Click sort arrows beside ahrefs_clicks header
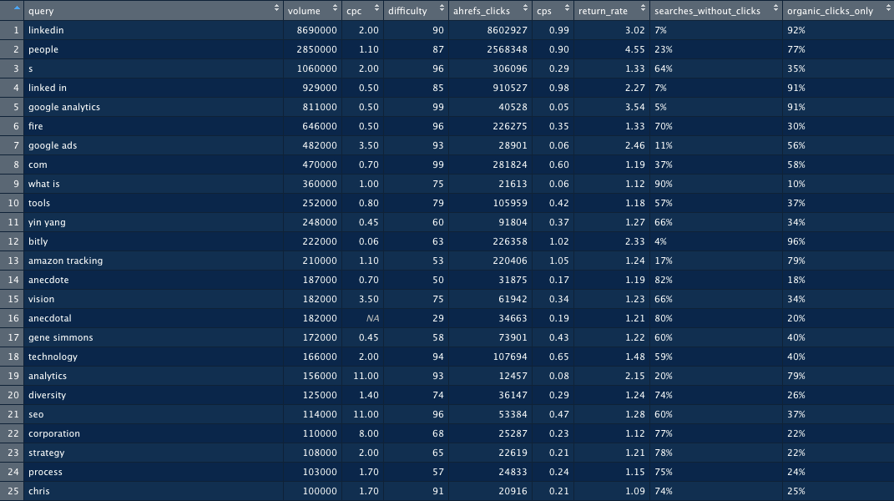The width and height of the screenshot is (894, 501). tap(525, 8)
